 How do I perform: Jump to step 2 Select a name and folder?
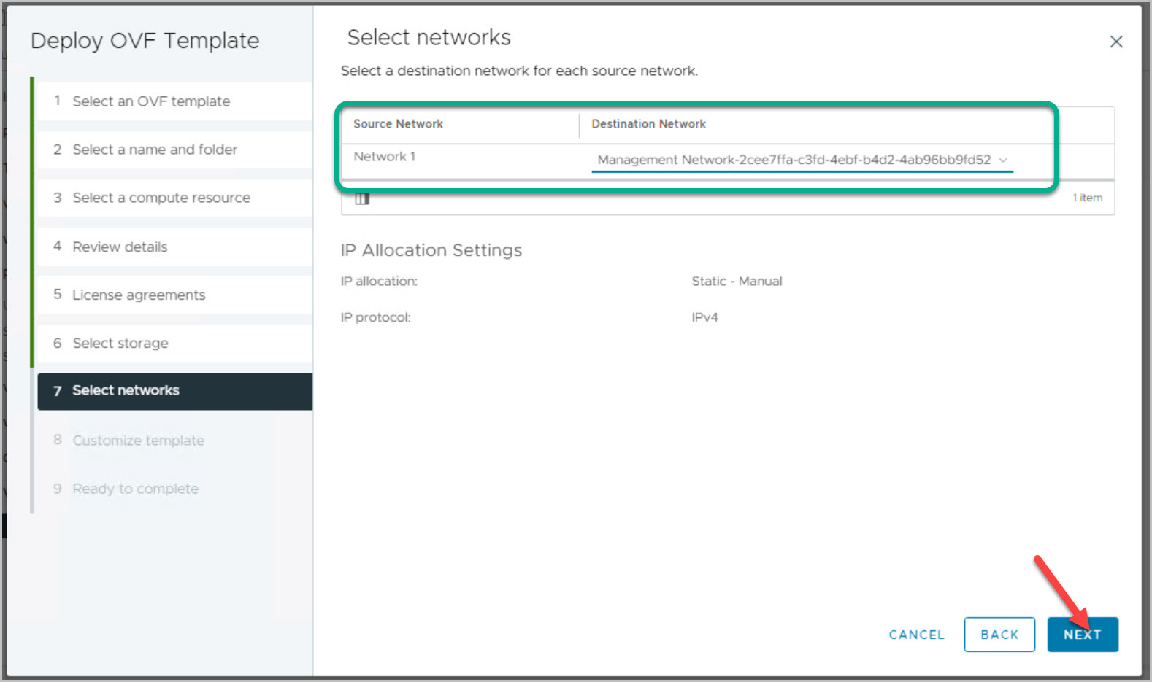tap(155, 150)
